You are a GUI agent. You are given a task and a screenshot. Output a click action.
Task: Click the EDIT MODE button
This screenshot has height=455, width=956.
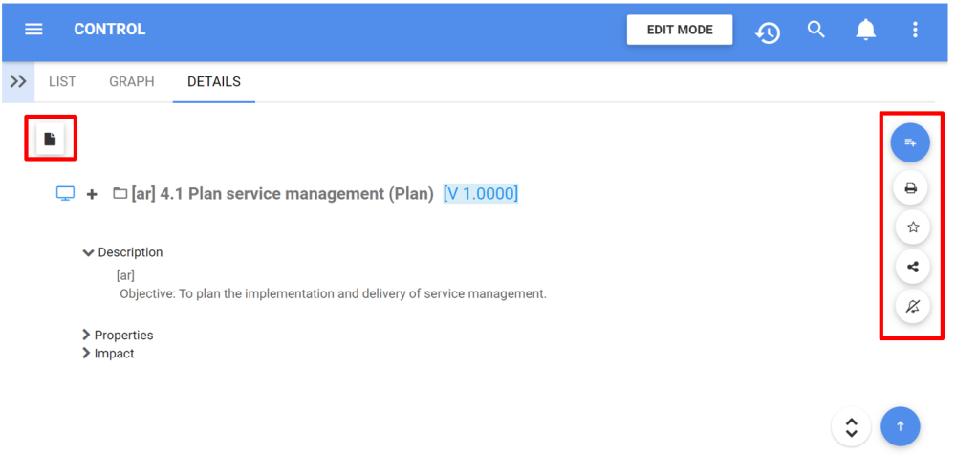[x=679, y=30]
